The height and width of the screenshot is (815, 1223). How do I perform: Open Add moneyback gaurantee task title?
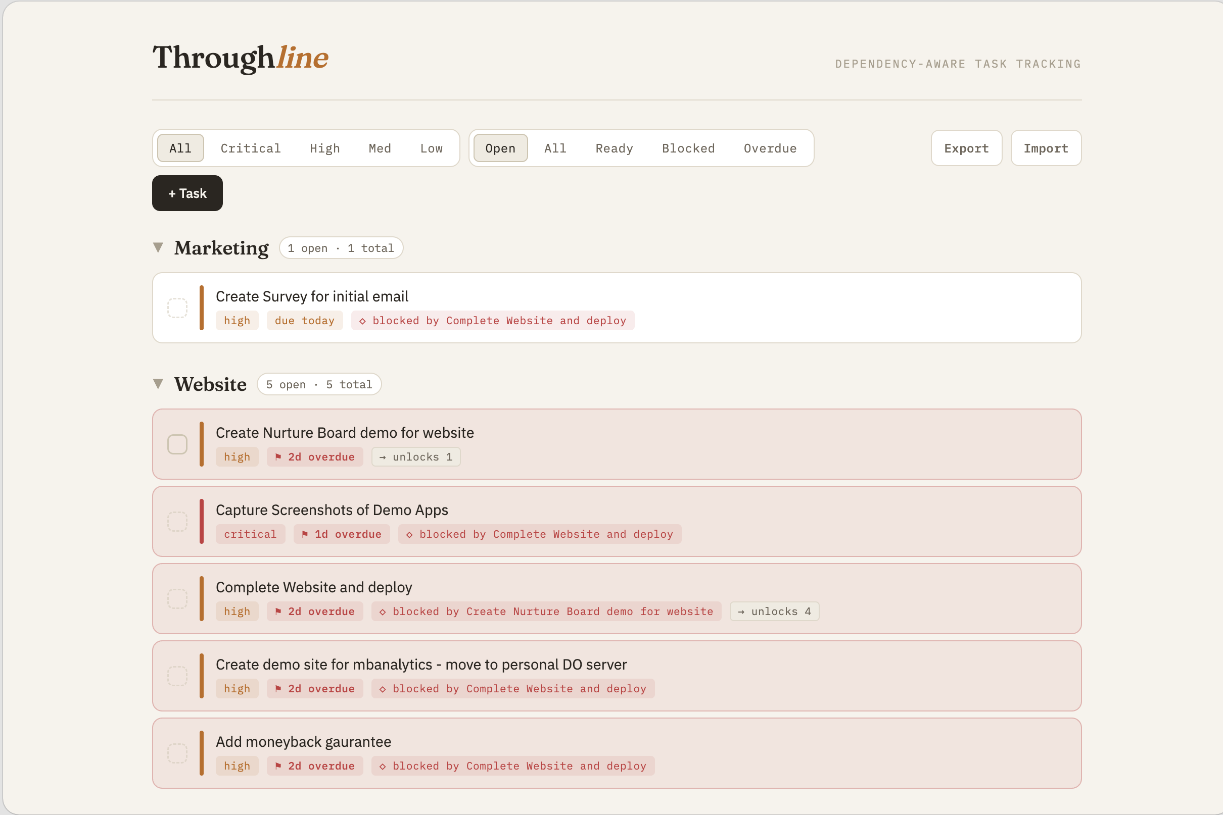click(x=303, y=742)
